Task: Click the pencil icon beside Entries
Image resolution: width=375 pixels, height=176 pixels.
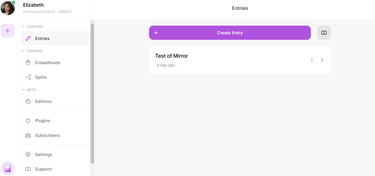Action: 28,38
